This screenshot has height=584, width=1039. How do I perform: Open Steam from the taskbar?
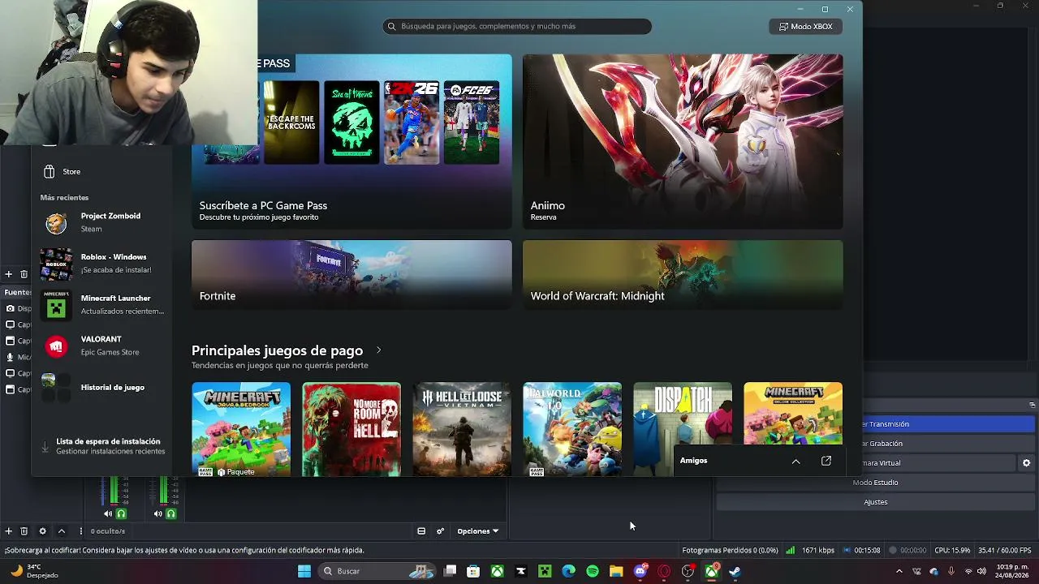click(735, 571)
